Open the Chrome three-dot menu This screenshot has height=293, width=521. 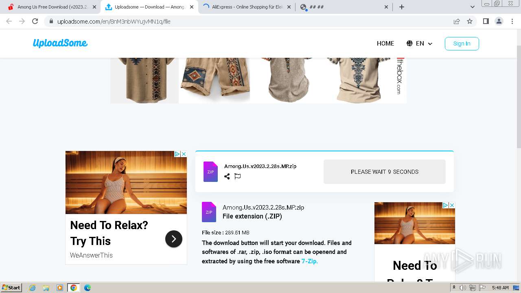(512, 21)
